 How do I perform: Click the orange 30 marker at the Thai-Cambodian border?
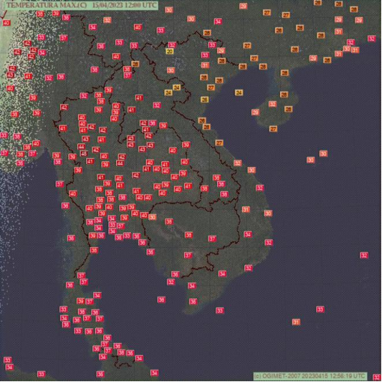pyautogui.click(x=152, y=217)
